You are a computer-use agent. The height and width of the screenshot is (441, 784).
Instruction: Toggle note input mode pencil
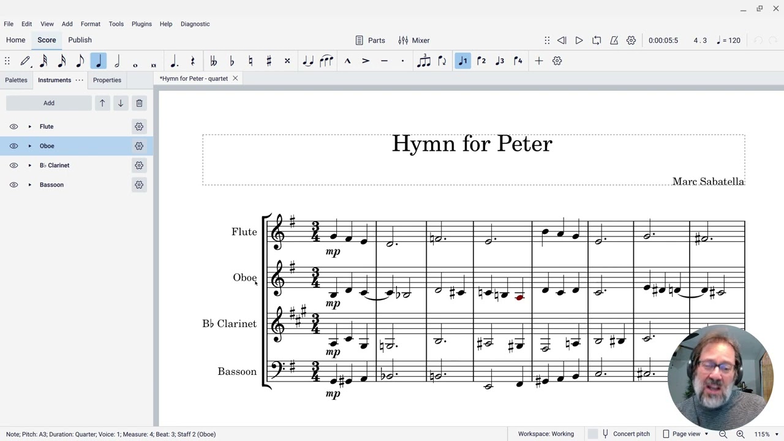25,61
